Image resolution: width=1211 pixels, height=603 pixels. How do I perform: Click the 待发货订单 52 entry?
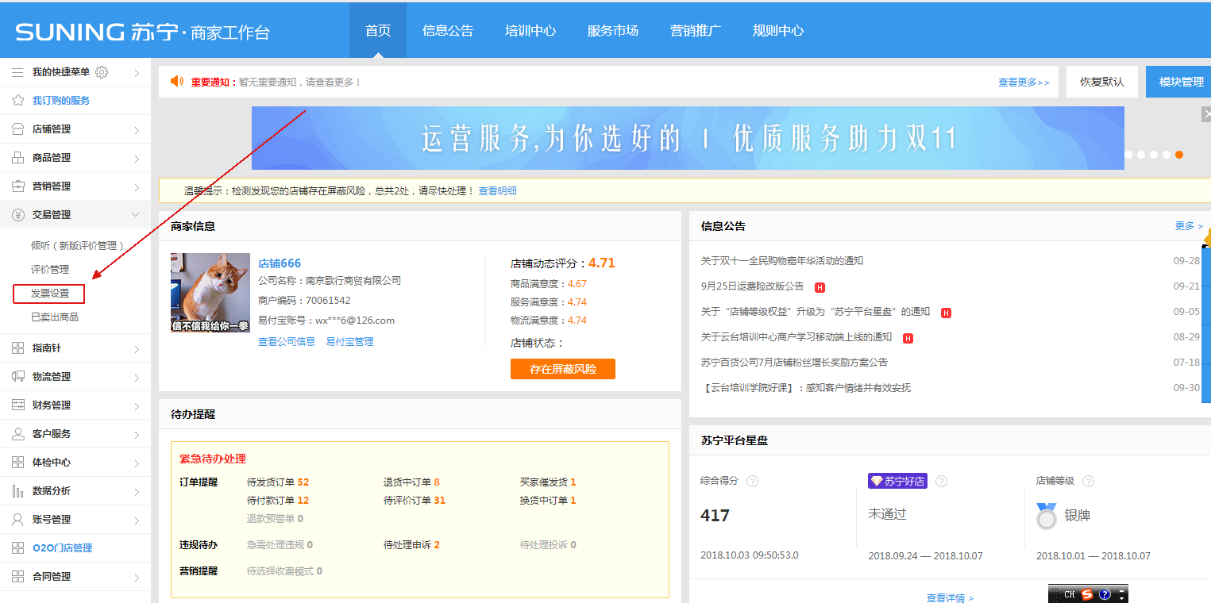[278, 482]
